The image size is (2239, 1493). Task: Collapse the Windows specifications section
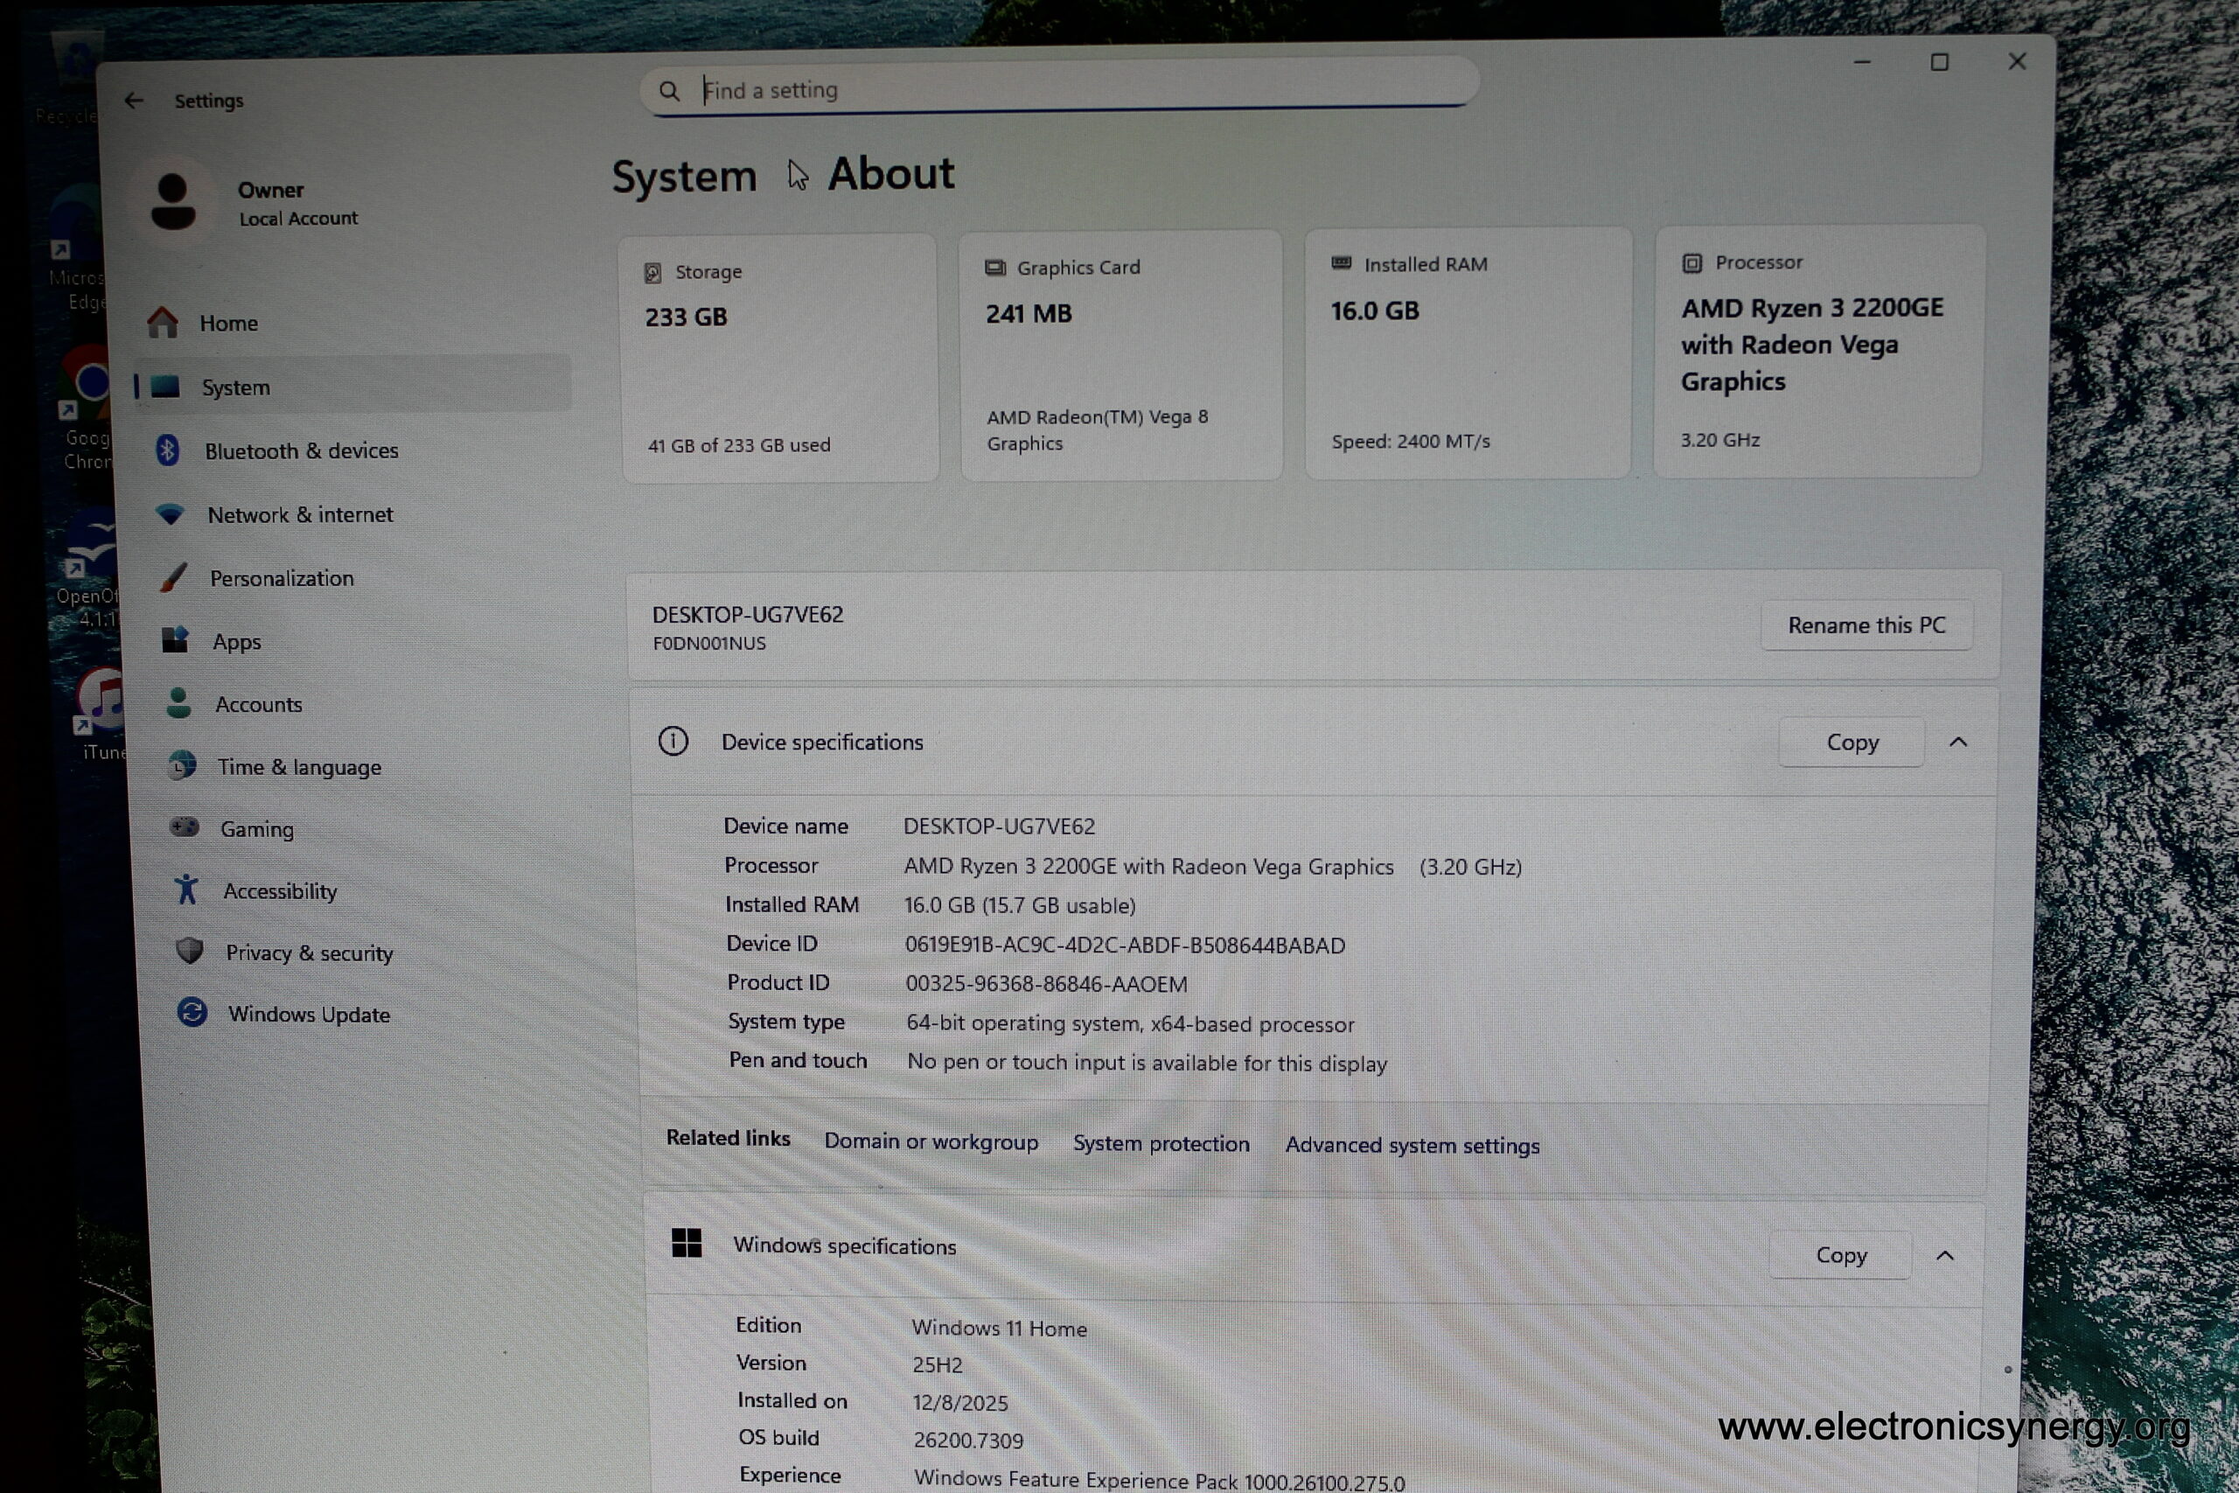[1945, 1256]
